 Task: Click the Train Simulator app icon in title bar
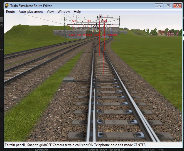click(x=7, y=6)
